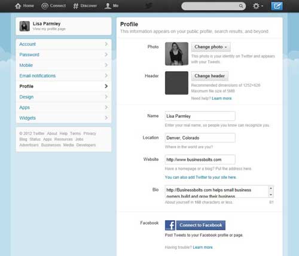Click chevron beside Design
Image resolution: width=299 pixels, height=256 pixels.
[106, 97]
